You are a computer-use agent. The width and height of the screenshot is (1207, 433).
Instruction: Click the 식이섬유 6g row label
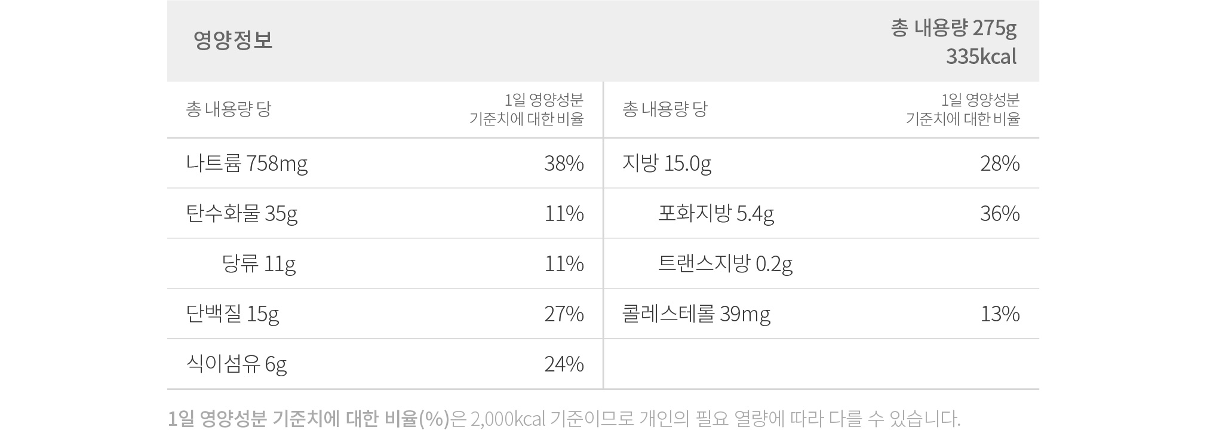tap(237, 364)
